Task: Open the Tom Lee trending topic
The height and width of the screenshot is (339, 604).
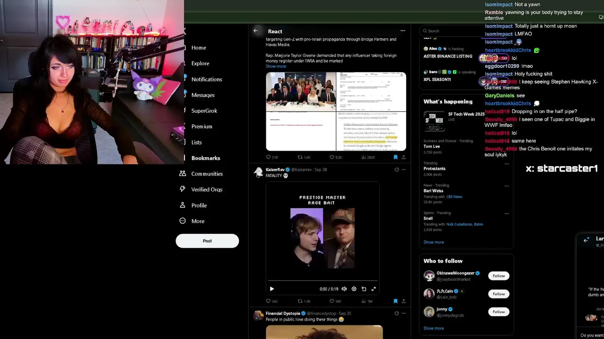Action: (x=432, y=146)
